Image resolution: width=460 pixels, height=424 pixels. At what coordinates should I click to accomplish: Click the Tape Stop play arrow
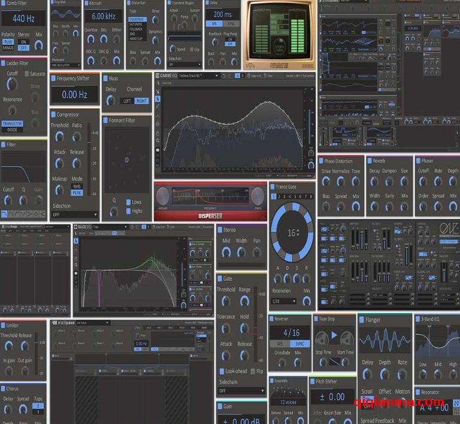click(335, 336)
